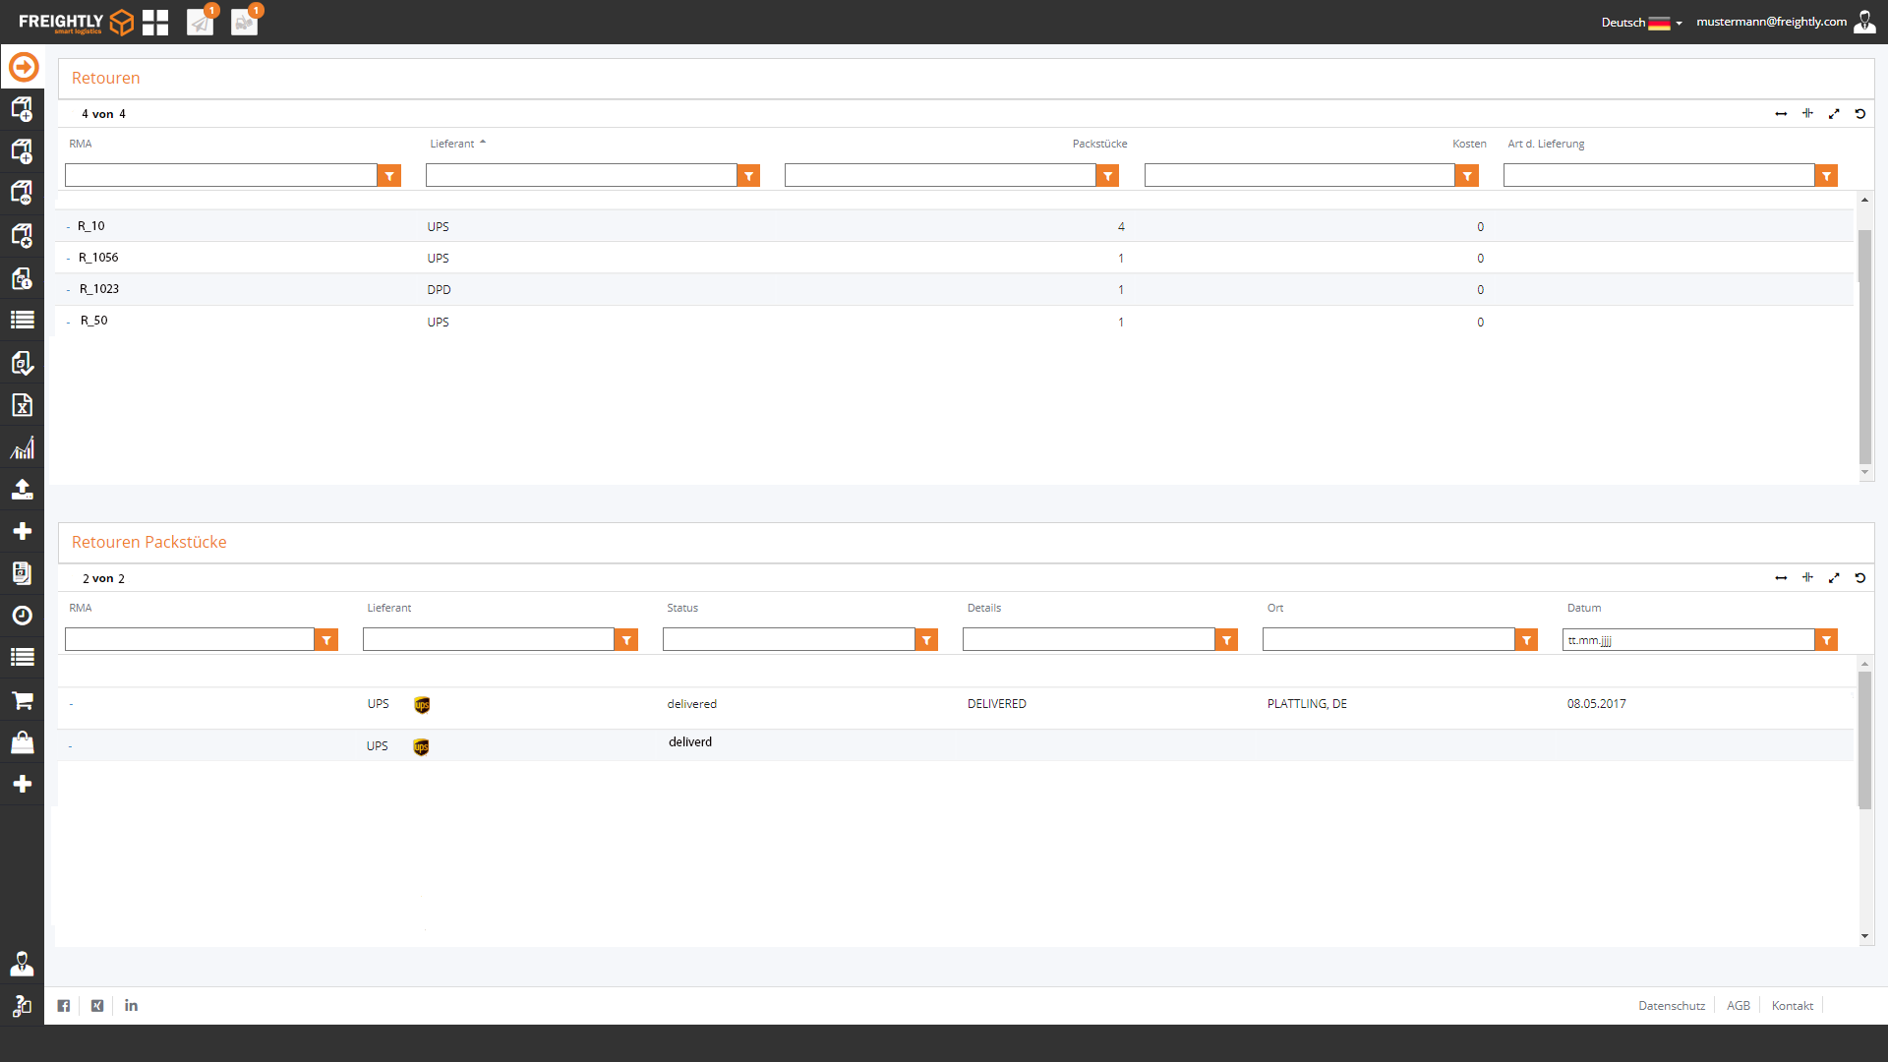Viewport: 1888px width, 1062px height.
Task: Open the four-tile dashboard icon in header
Action: 155,23
